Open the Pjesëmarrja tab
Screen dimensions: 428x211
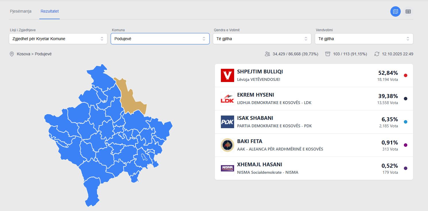coord(20,11)
